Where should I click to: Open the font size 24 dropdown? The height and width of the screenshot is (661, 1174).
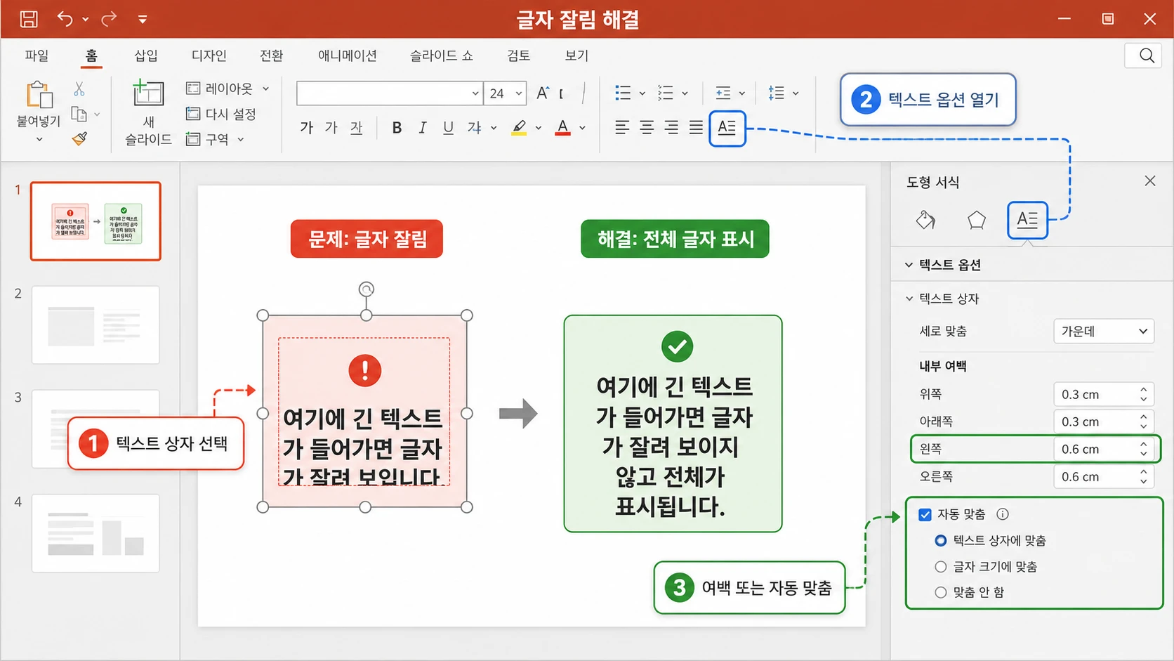[519, 93]
